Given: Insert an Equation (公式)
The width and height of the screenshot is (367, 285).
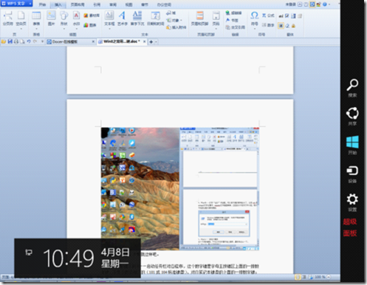Looking at the screenshot, I should click(x=268, y=16).
